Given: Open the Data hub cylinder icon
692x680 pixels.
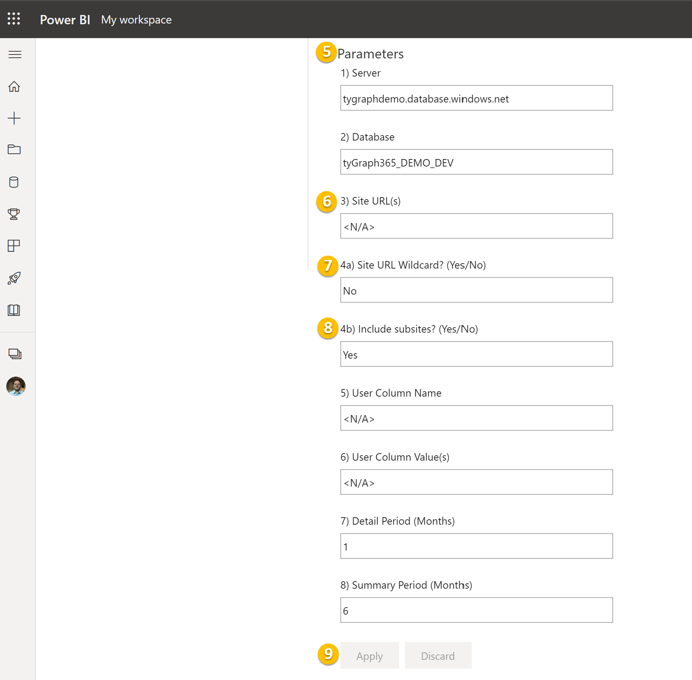Looking at the screenshot, I should click(14, 182).
